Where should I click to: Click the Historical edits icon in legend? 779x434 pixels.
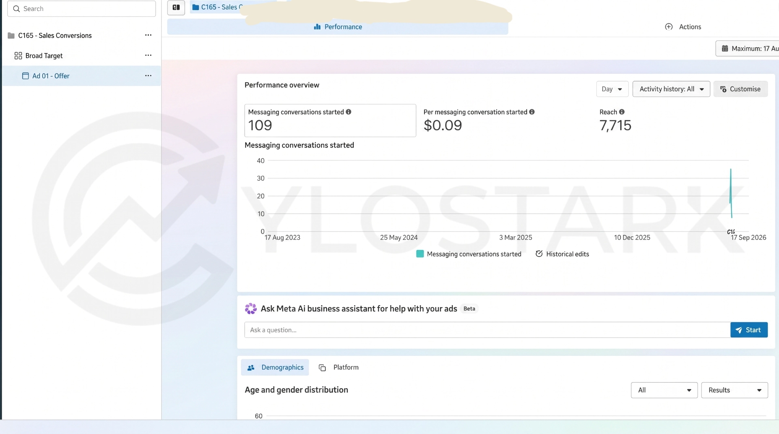[539, 254]
